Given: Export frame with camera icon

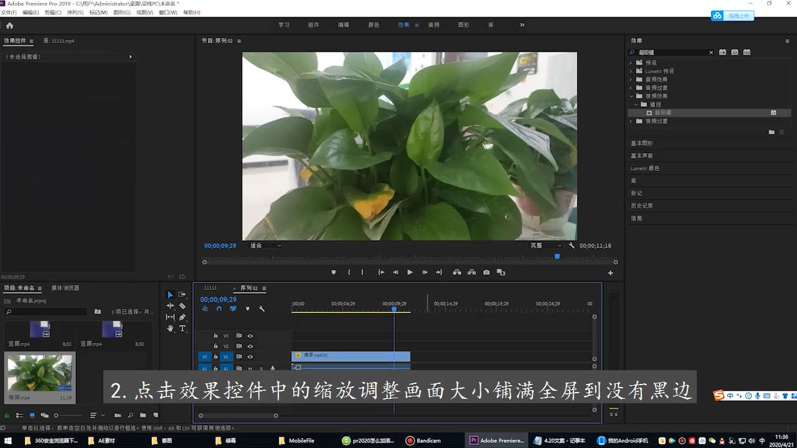Looking at the screenshot, I should coord(486,273).
